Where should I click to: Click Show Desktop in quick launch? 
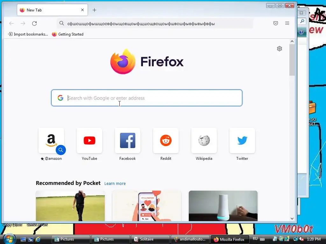coord(23,239)
